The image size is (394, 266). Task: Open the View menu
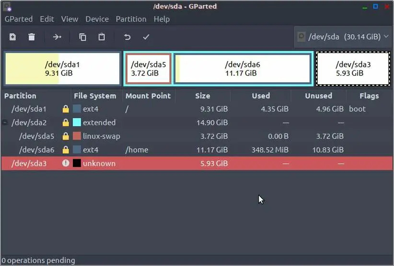(x=70, y=19)
